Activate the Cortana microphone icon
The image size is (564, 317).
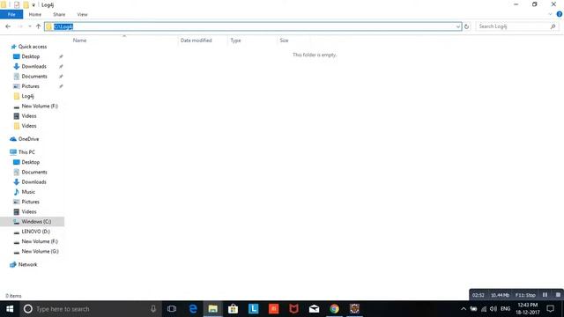[153, 309]
